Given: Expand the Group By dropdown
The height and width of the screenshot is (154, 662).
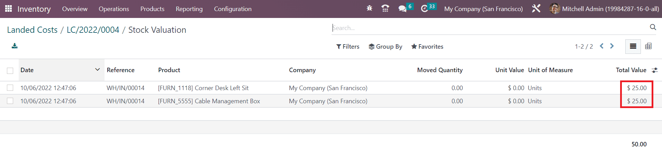Looking at the screenshot, I should 385,47.
